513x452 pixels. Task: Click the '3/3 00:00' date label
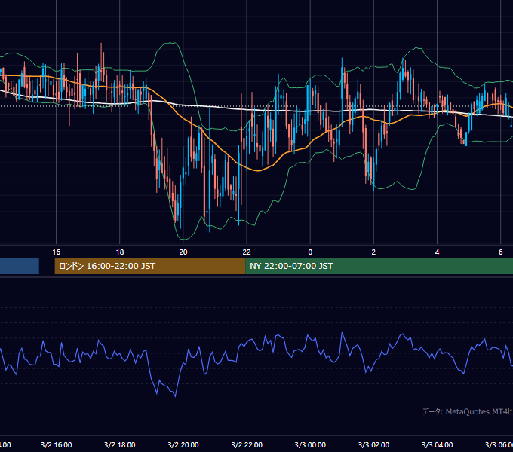[310, 444]
